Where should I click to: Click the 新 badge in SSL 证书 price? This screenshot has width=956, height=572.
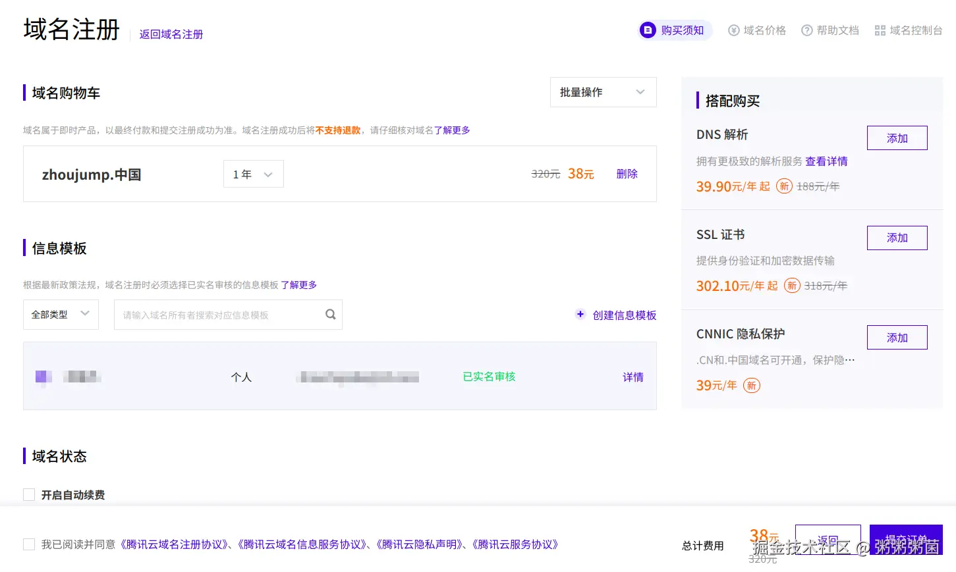coord(792,286)
